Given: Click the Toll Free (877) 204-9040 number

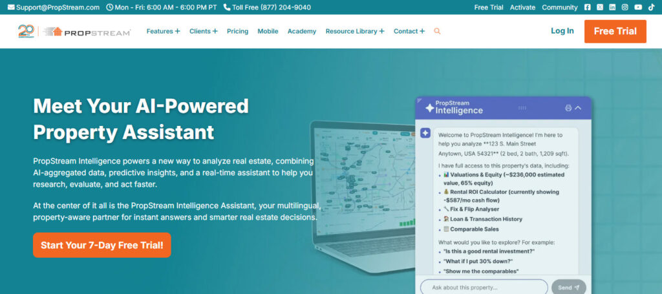Looking at the screenshot, I should (x=267, y=7).
